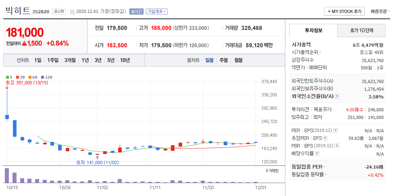Viewport: 395px width, 196px height.
Task: Select the 1일 line chart period
Action: pyautogui.click(x=37, y=60)
